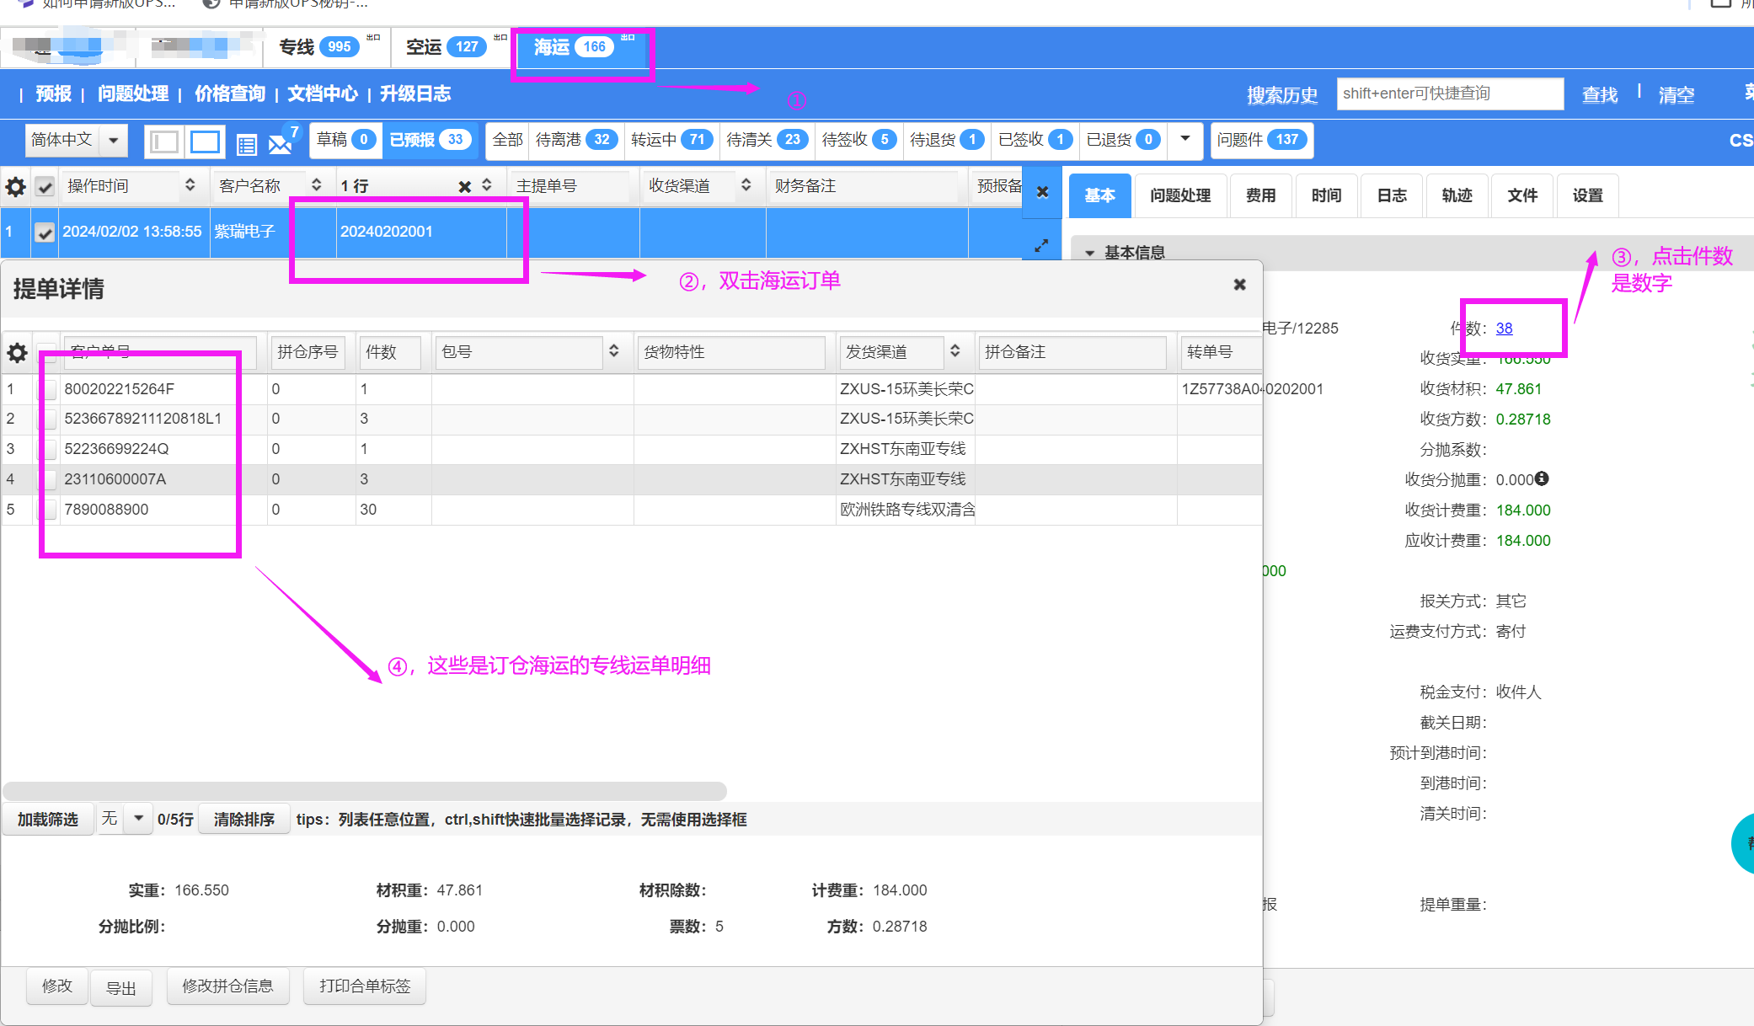The height and width of the screenshot is (1026, 1754).
Task: Clear the '1 行' column filter
Action: [464, 186]
